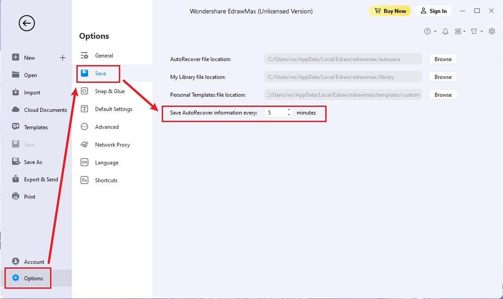The width and height of the screenshot is (503, 299).
Task: Increase AutoRecover minutes with up arrow
Action: coord(289,110)
